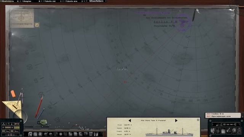Open the Minenfeldern tab

pyautogui.click(x=96, y=1)
